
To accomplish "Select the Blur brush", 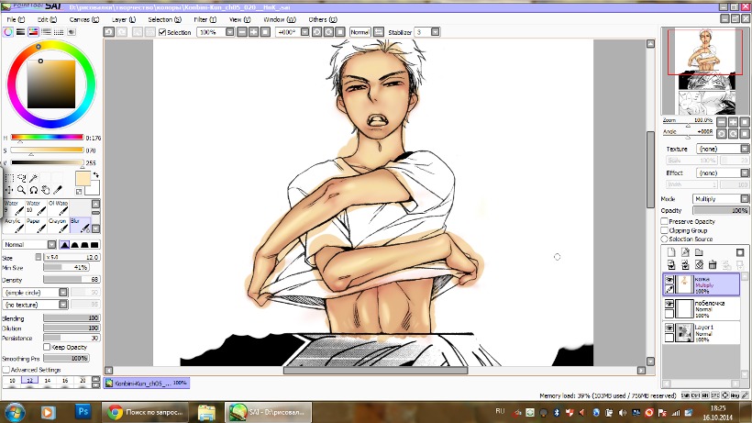I will click(x=80, y=226).
